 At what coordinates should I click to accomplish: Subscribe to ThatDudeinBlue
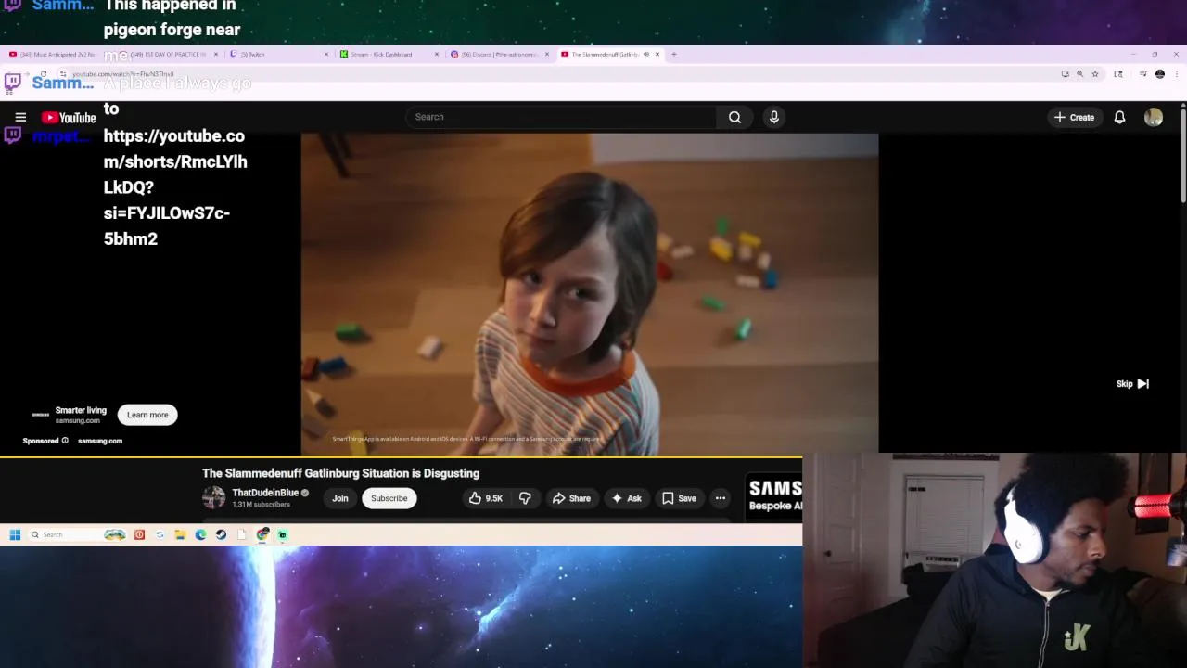(389, 498)
